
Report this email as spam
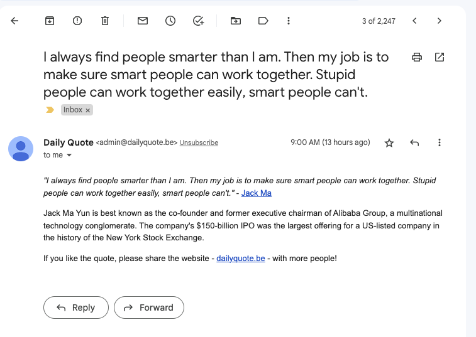pos(77,21)
